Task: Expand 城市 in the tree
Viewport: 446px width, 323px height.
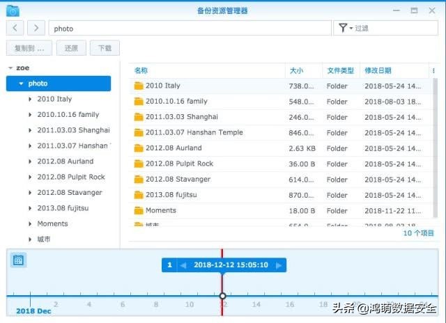Action: [x=30, y=239]
